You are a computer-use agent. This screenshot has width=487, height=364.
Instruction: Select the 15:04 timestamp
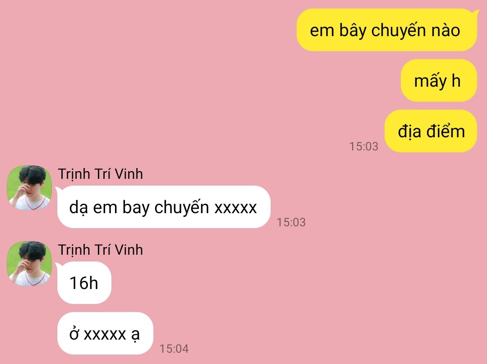tap(174, 349)
